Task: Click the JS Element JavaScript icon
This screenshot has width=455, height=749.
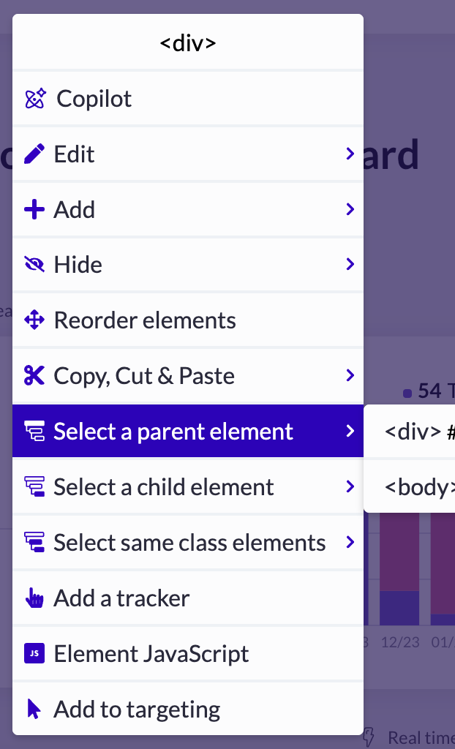Action: pos(34,653)
